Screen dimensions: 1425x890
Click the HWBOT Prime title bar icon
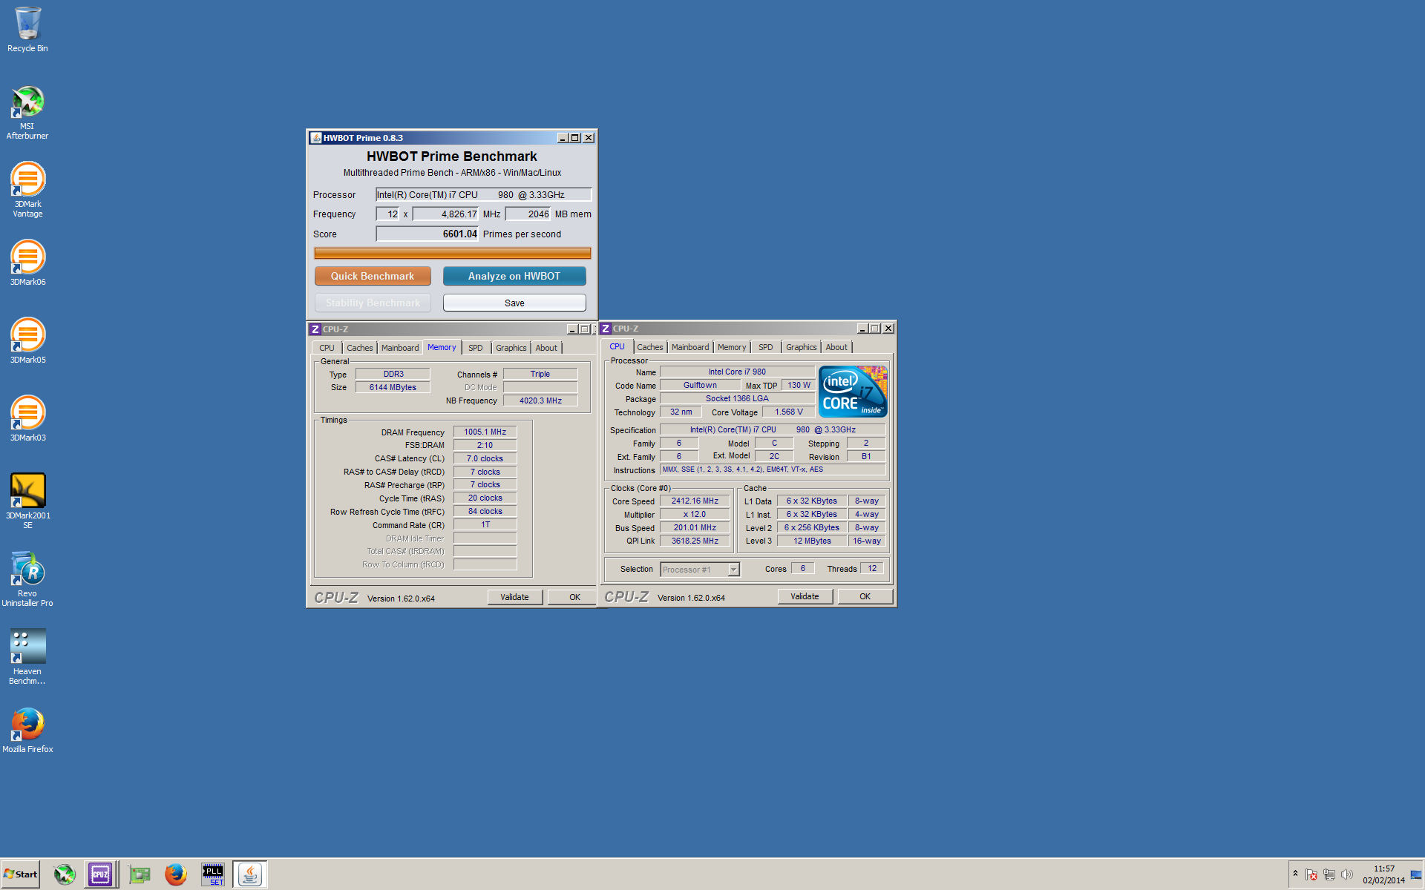click(x=316, y=138)
